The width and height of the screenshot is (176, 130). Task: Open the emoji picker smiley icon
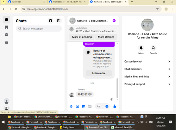coord(107,106)
